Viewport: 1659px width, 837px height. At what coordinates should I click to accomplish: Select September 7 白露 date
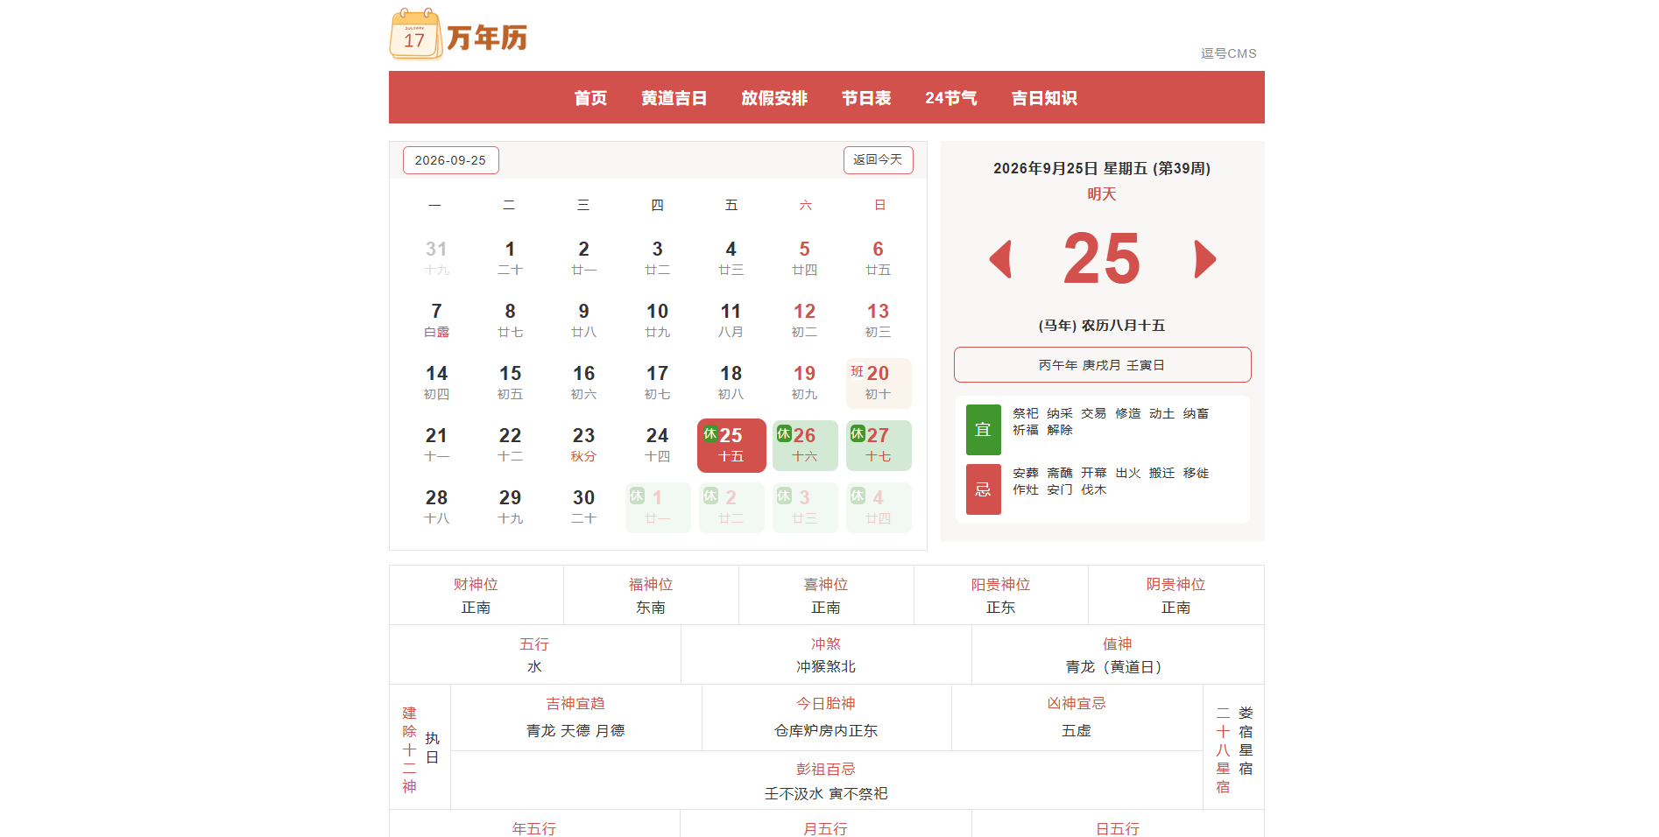pyautogui.click(x=436, y=320)
